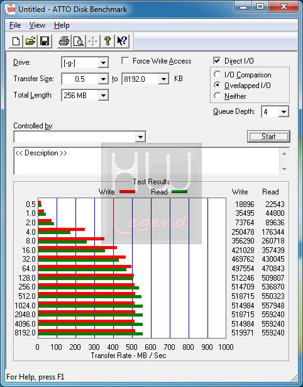Close the ATTO Disk Benchmark window
The image size is (303, 387).
[x=284, y=7]
